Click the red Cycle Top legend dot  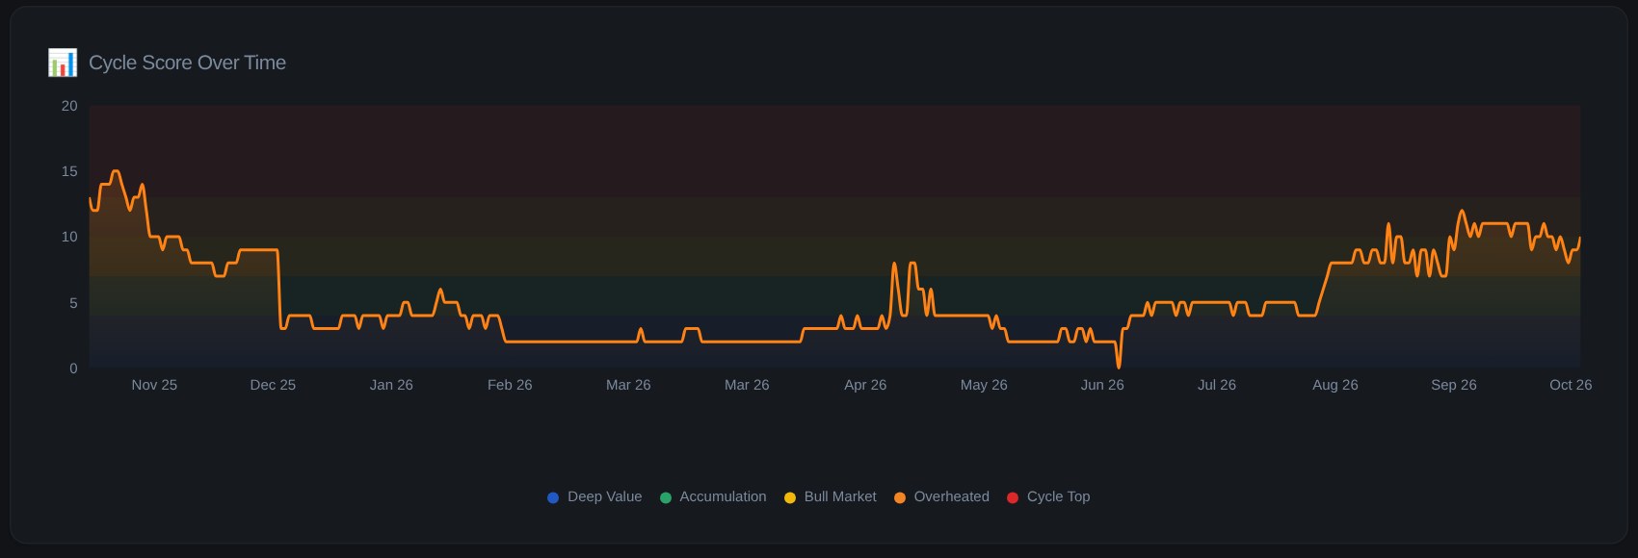coord(1013,497)
